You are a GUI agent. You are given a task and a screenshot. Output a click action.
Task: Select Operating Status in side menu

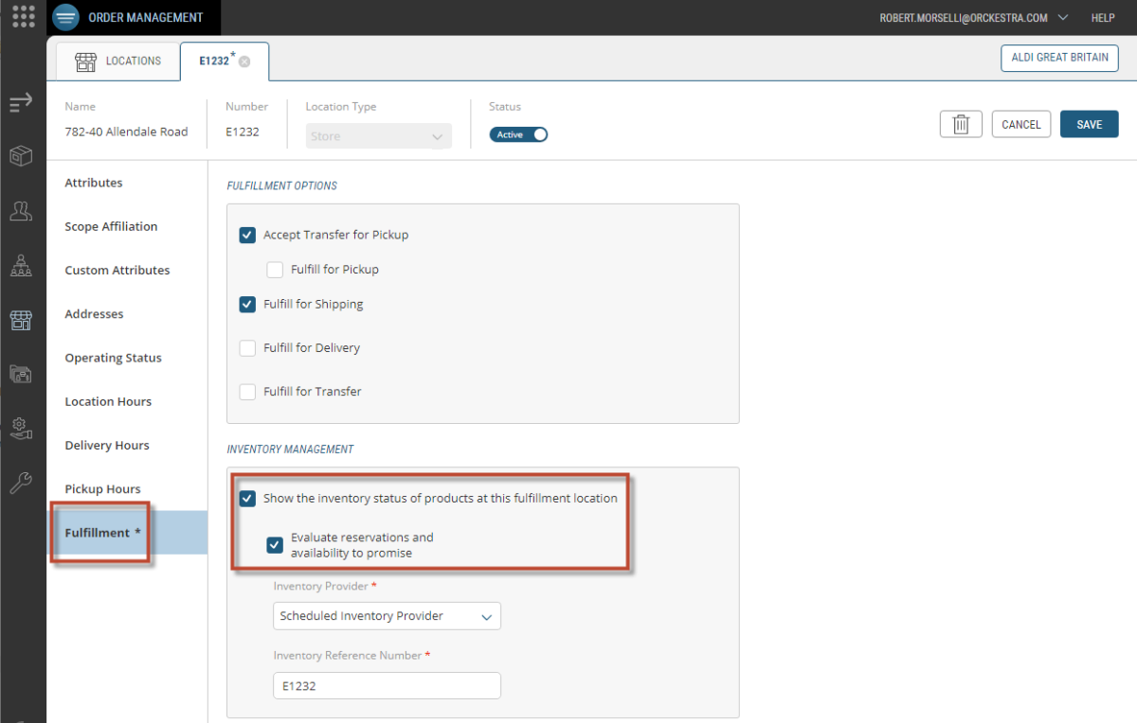coord(113,358)
